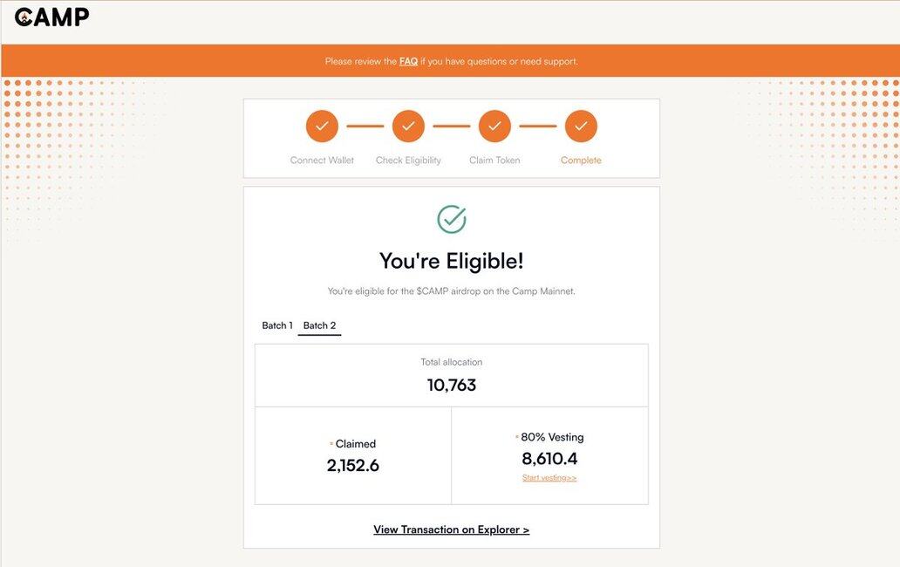The width and height of the screenshot is (900, 567).
Task: Click the Connect Wallet step label
Action: (322, 161)
